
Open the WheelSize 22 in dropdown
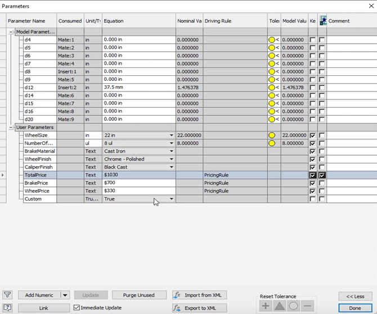point(172,135)
